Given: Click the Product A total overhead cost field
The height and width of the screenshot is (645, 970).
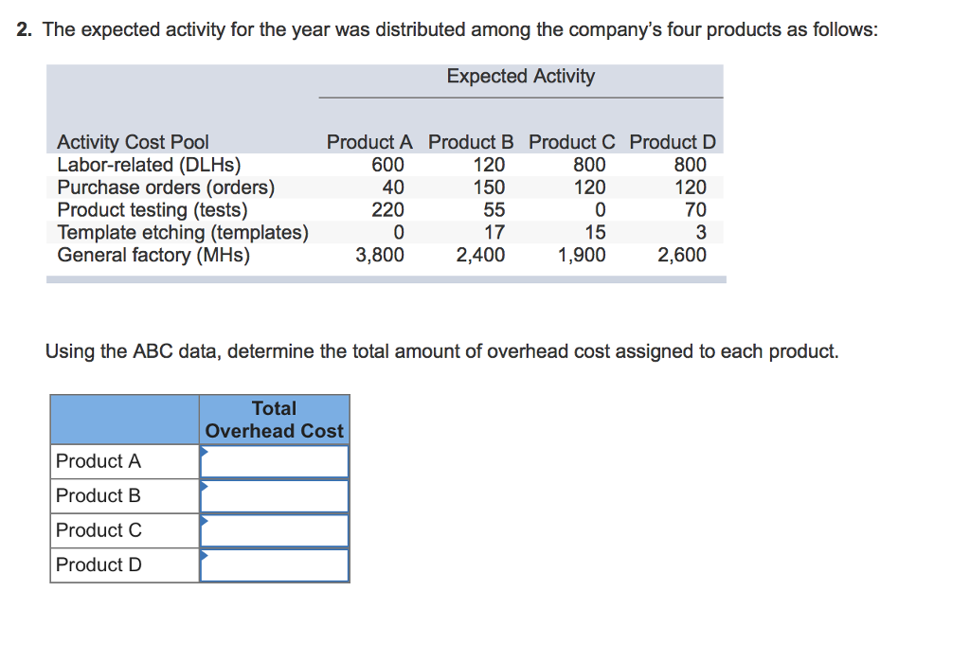Looking at the screenshot, I should pos(275,462).
